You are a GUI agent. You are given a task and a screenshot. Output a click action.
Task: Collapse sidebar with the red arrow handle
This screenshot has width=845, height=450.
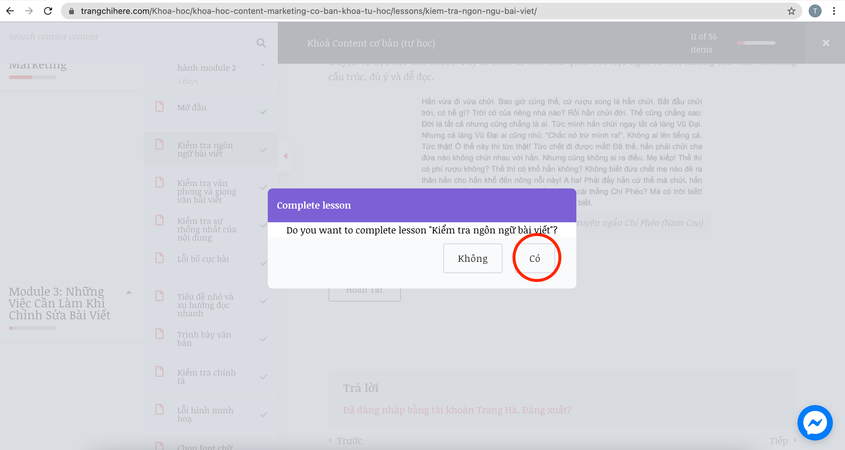point(286,156)
